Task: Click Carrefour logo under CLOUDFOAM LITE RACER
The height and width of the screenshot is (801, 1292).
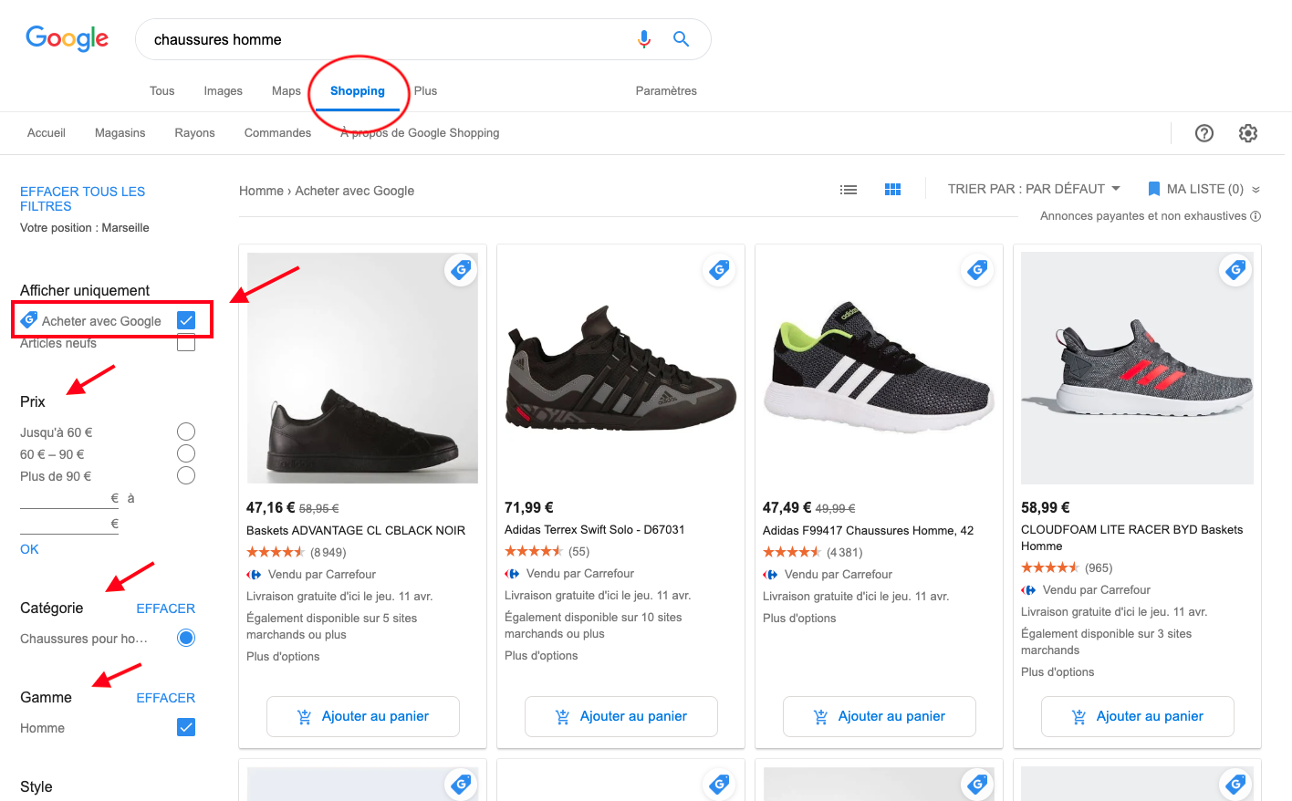Action: pos(1028,590)
